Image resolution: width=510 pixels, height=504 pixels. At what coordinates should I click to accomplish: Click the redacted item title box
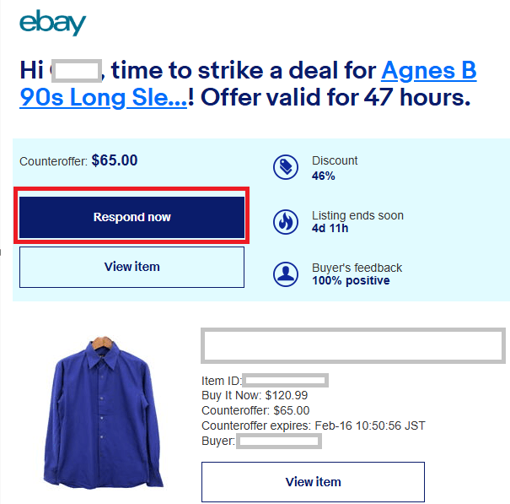pyautogui.click(x=353, y=345)
